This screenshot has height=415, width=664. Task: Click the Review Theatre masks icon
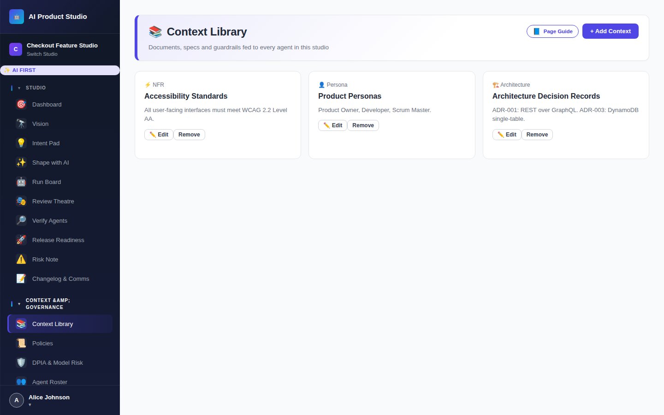point(21,201)
